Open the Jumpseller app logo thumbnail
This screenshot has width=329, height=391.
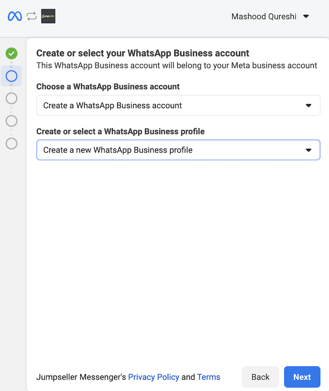pyautogui.click(x=48, y=16)
